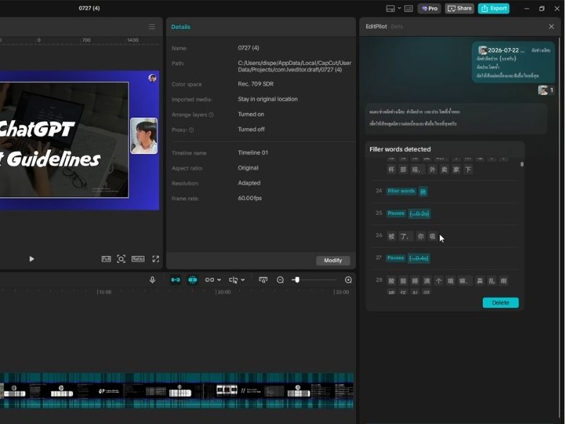The image size is (565, 424).
Task: Open fullscreen preview mode
Action: tap(155, 259)
